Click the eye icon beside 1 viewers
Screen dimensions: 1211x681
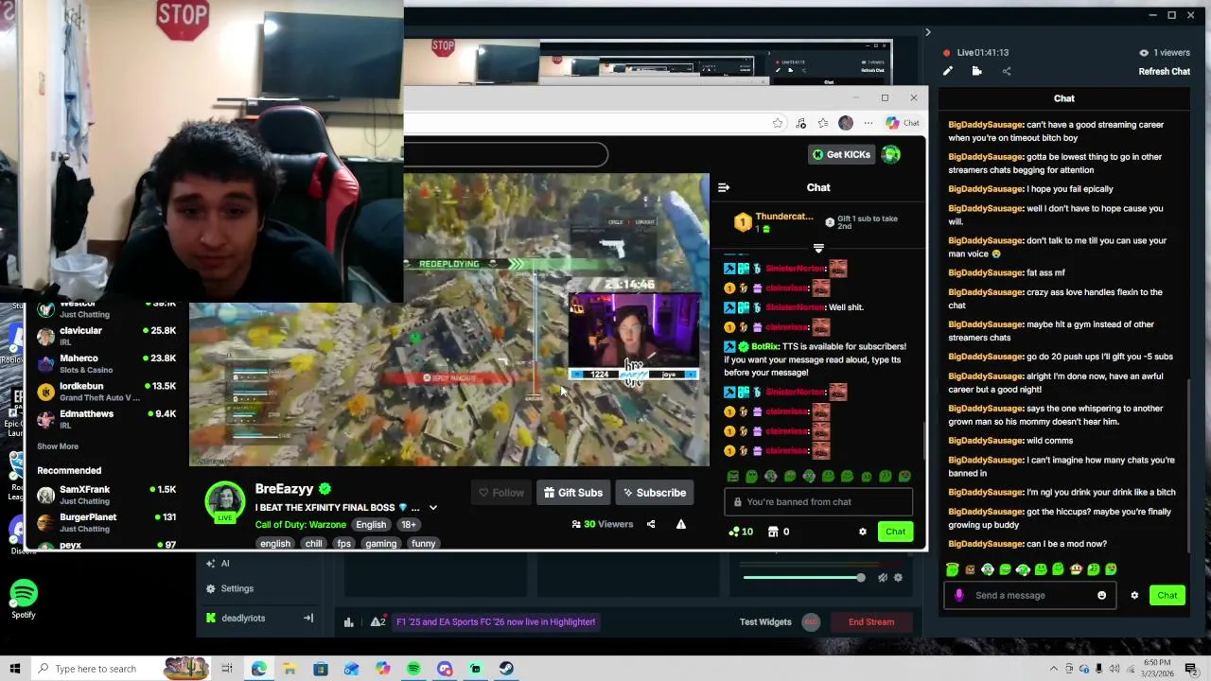(x=1144, y=53)
